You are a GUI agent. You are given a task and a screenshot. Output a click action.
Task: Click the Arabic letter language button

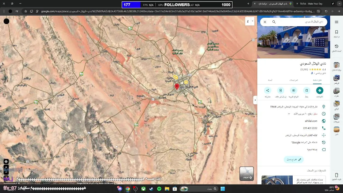pos(248,21)
